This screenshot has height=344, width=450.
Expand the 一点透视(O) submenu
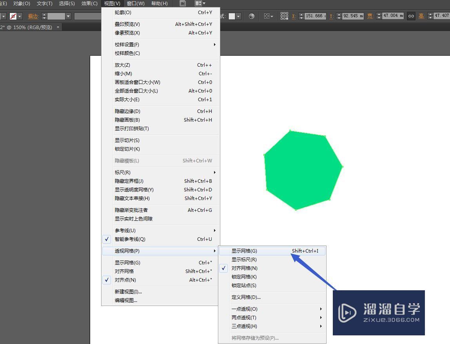tap(272, 309)
